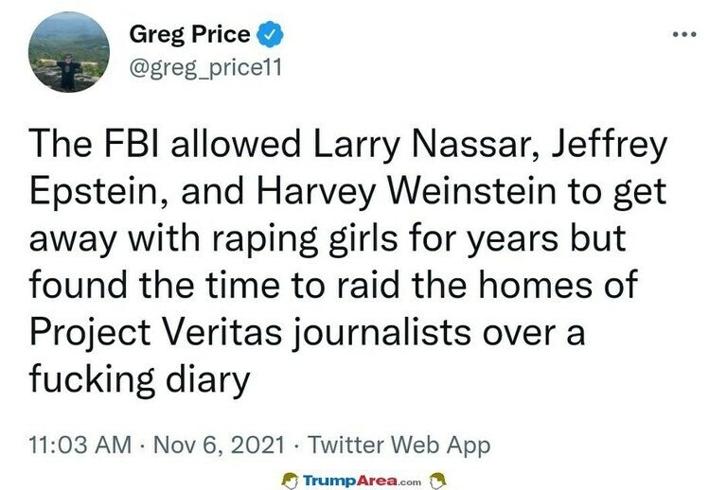Click the blue verified badge
727x490 pixels.
click(271, 35)
